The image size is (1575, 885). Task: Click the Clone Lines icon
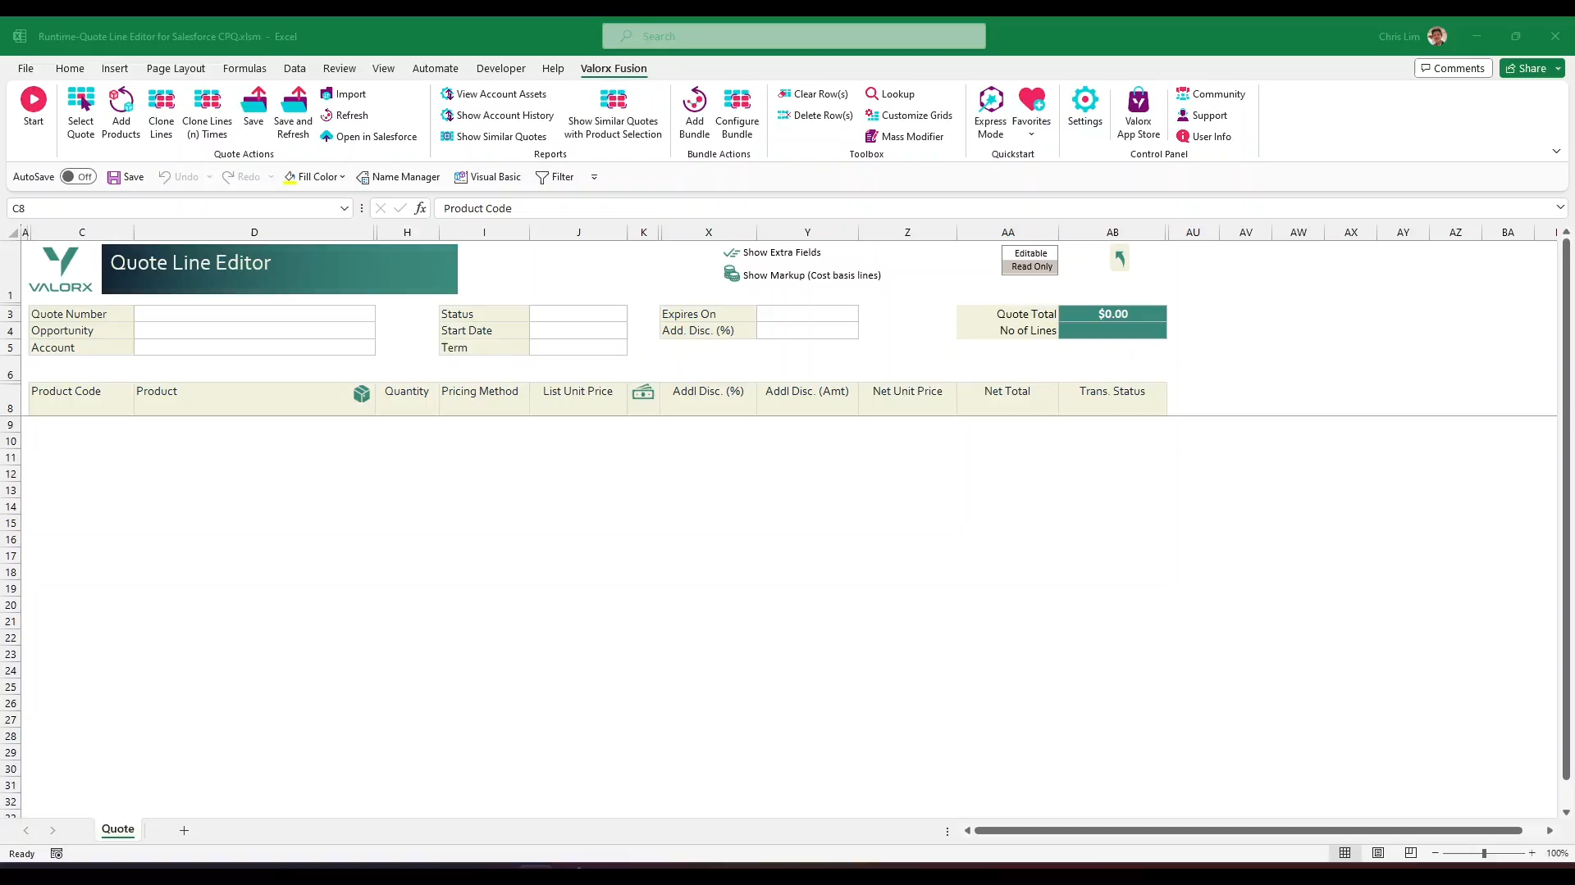click(x=161, y=100)
